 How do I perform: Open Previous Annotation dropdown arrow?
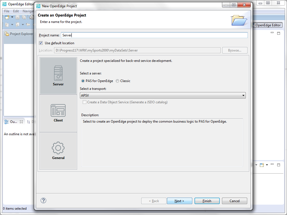(x=23, y=25)
